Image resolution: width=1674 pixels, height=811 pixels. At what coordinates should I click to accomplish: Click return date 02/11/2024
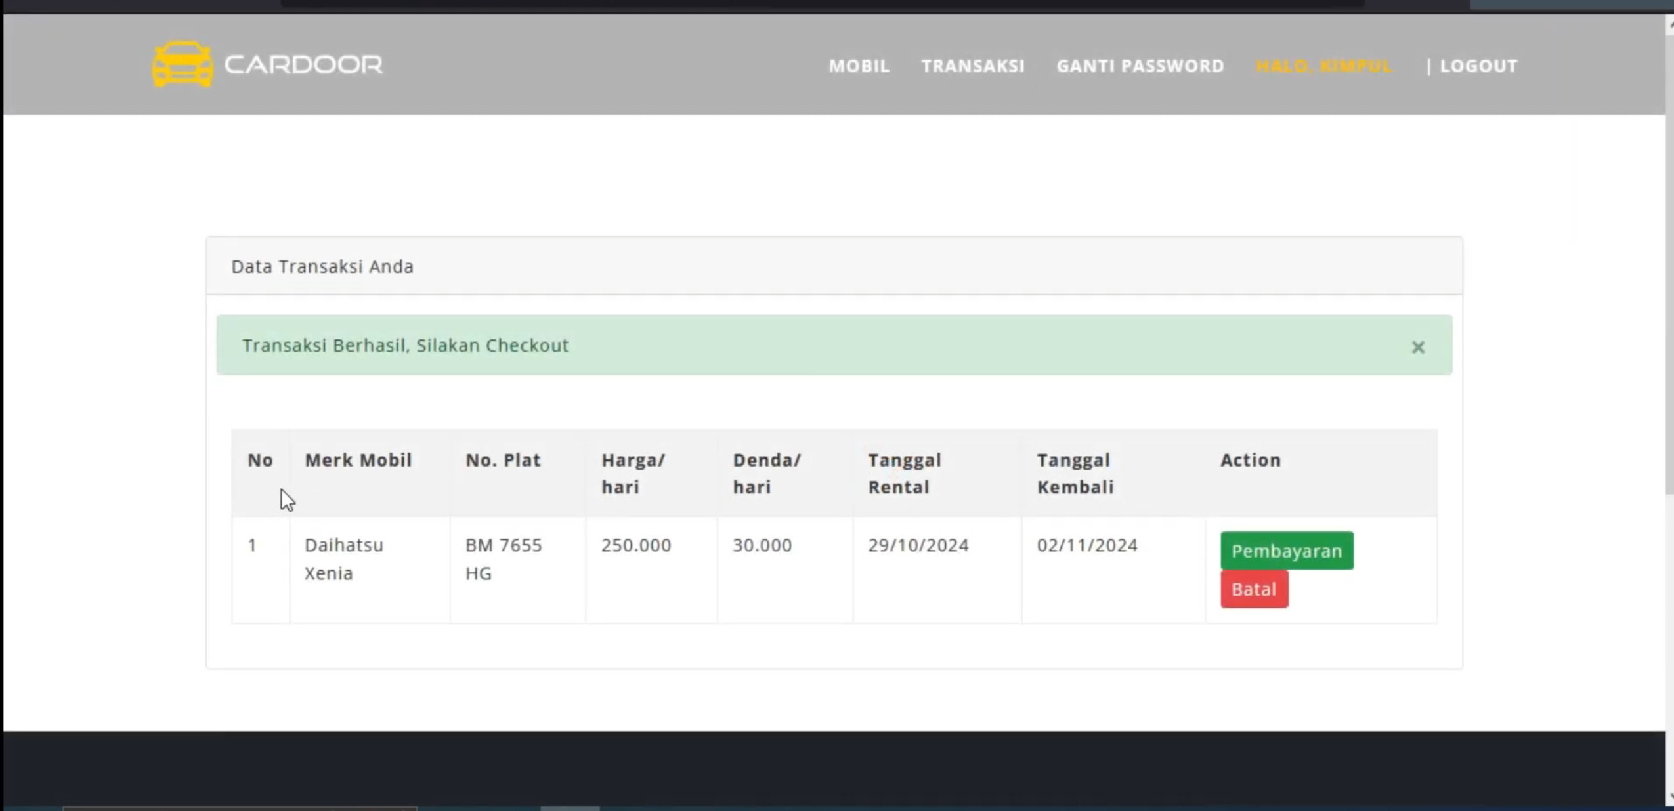click(x=1087, y=545)
